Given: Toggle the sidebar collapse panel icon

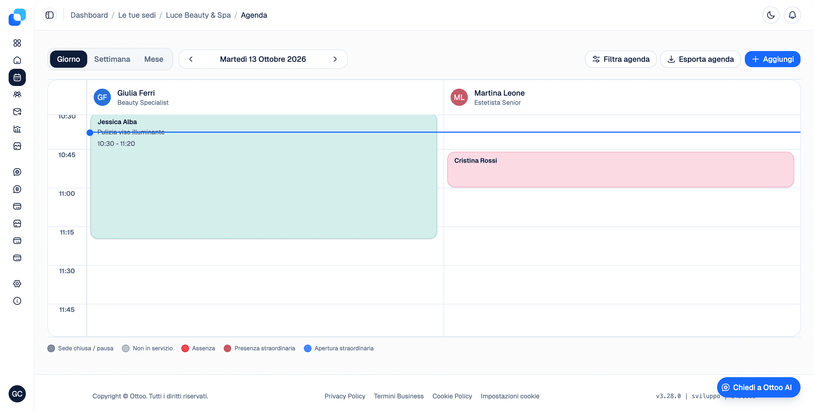Looking at the screenshot, I should pos(50,15).
